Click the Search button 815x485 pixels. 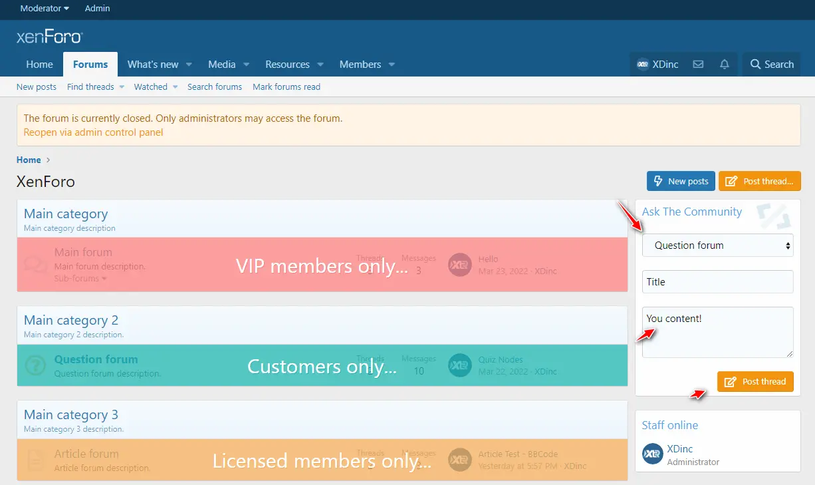[772, 65]
